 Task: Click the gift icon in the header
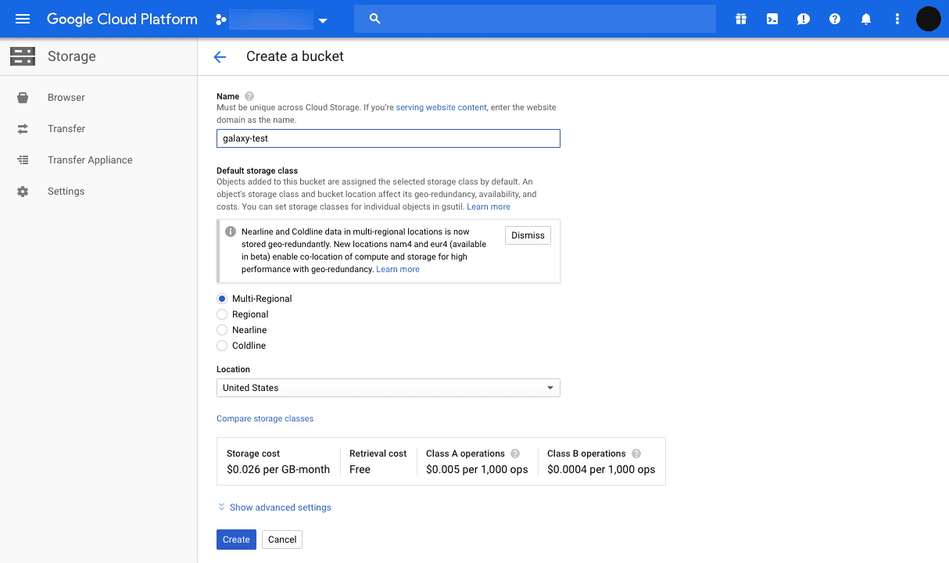point(741,19)
